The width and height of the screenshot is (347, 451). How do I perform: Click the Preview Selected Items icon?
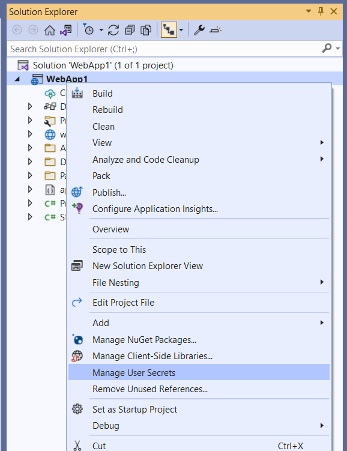pyautogui.click(x=216, y=30)
